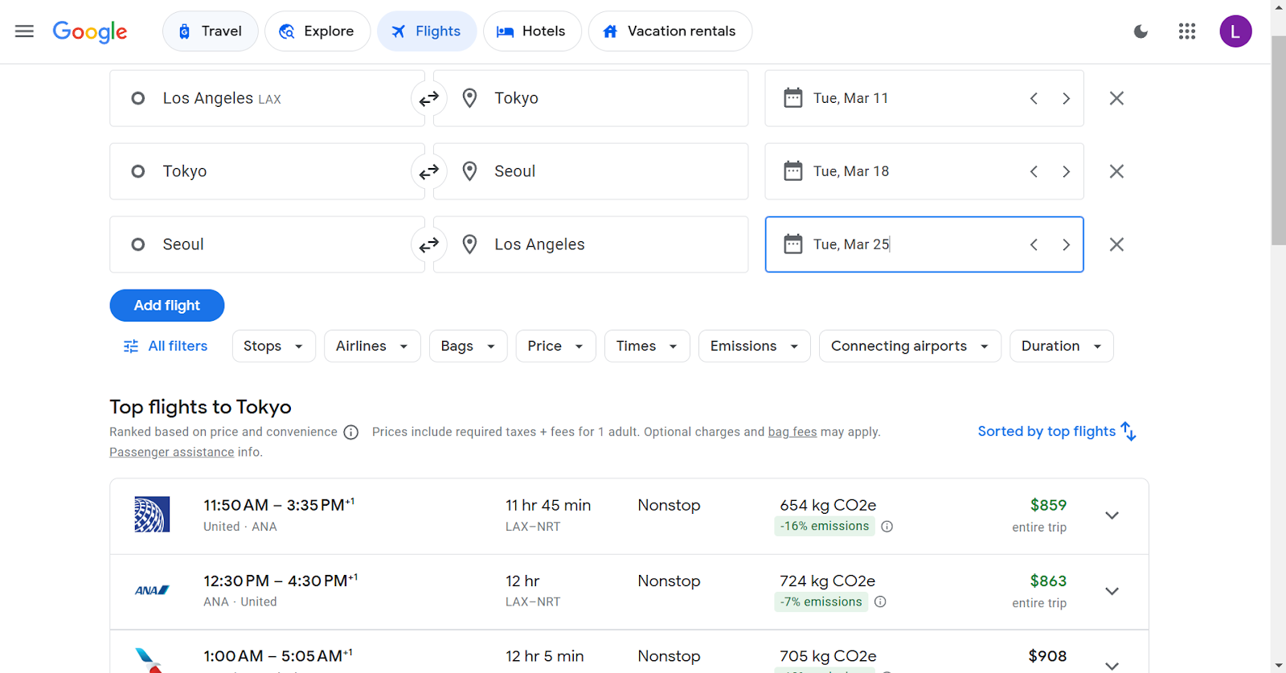Go to previous day for Mar 25

click(x=1034, y=244)
